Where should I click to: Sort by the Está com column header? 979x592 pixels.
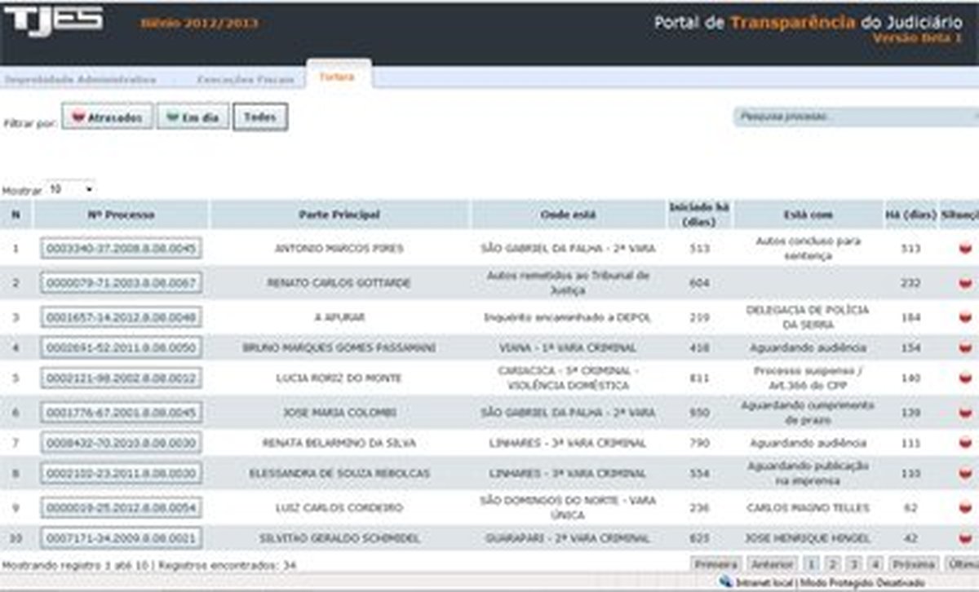[x=808, y=214]
